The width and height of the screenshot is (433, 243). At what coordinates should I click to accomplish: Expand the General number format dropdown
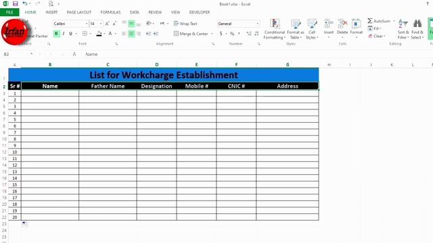tap(257, 24)
